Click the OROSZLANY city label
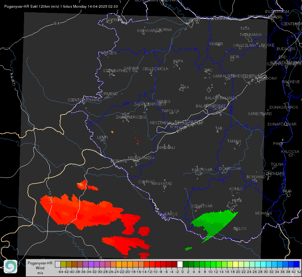This screenshot has width=302, height=277. (245, 46)
